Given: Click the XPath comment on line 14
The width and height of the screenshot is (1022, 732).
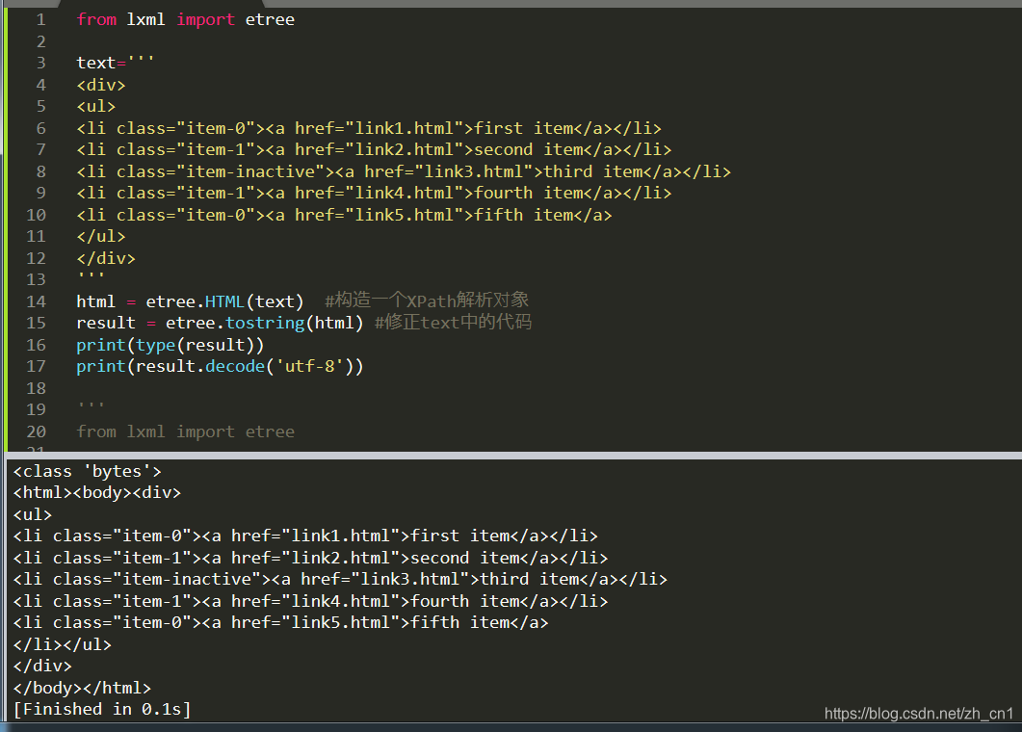Looking at the screenshot, I should 427,301.
